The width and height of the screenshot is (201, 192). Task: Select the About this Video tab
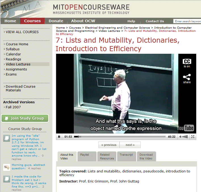coord(67,156)
